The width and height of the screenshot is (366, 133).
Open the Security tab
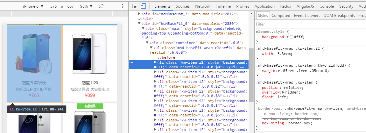346,6
